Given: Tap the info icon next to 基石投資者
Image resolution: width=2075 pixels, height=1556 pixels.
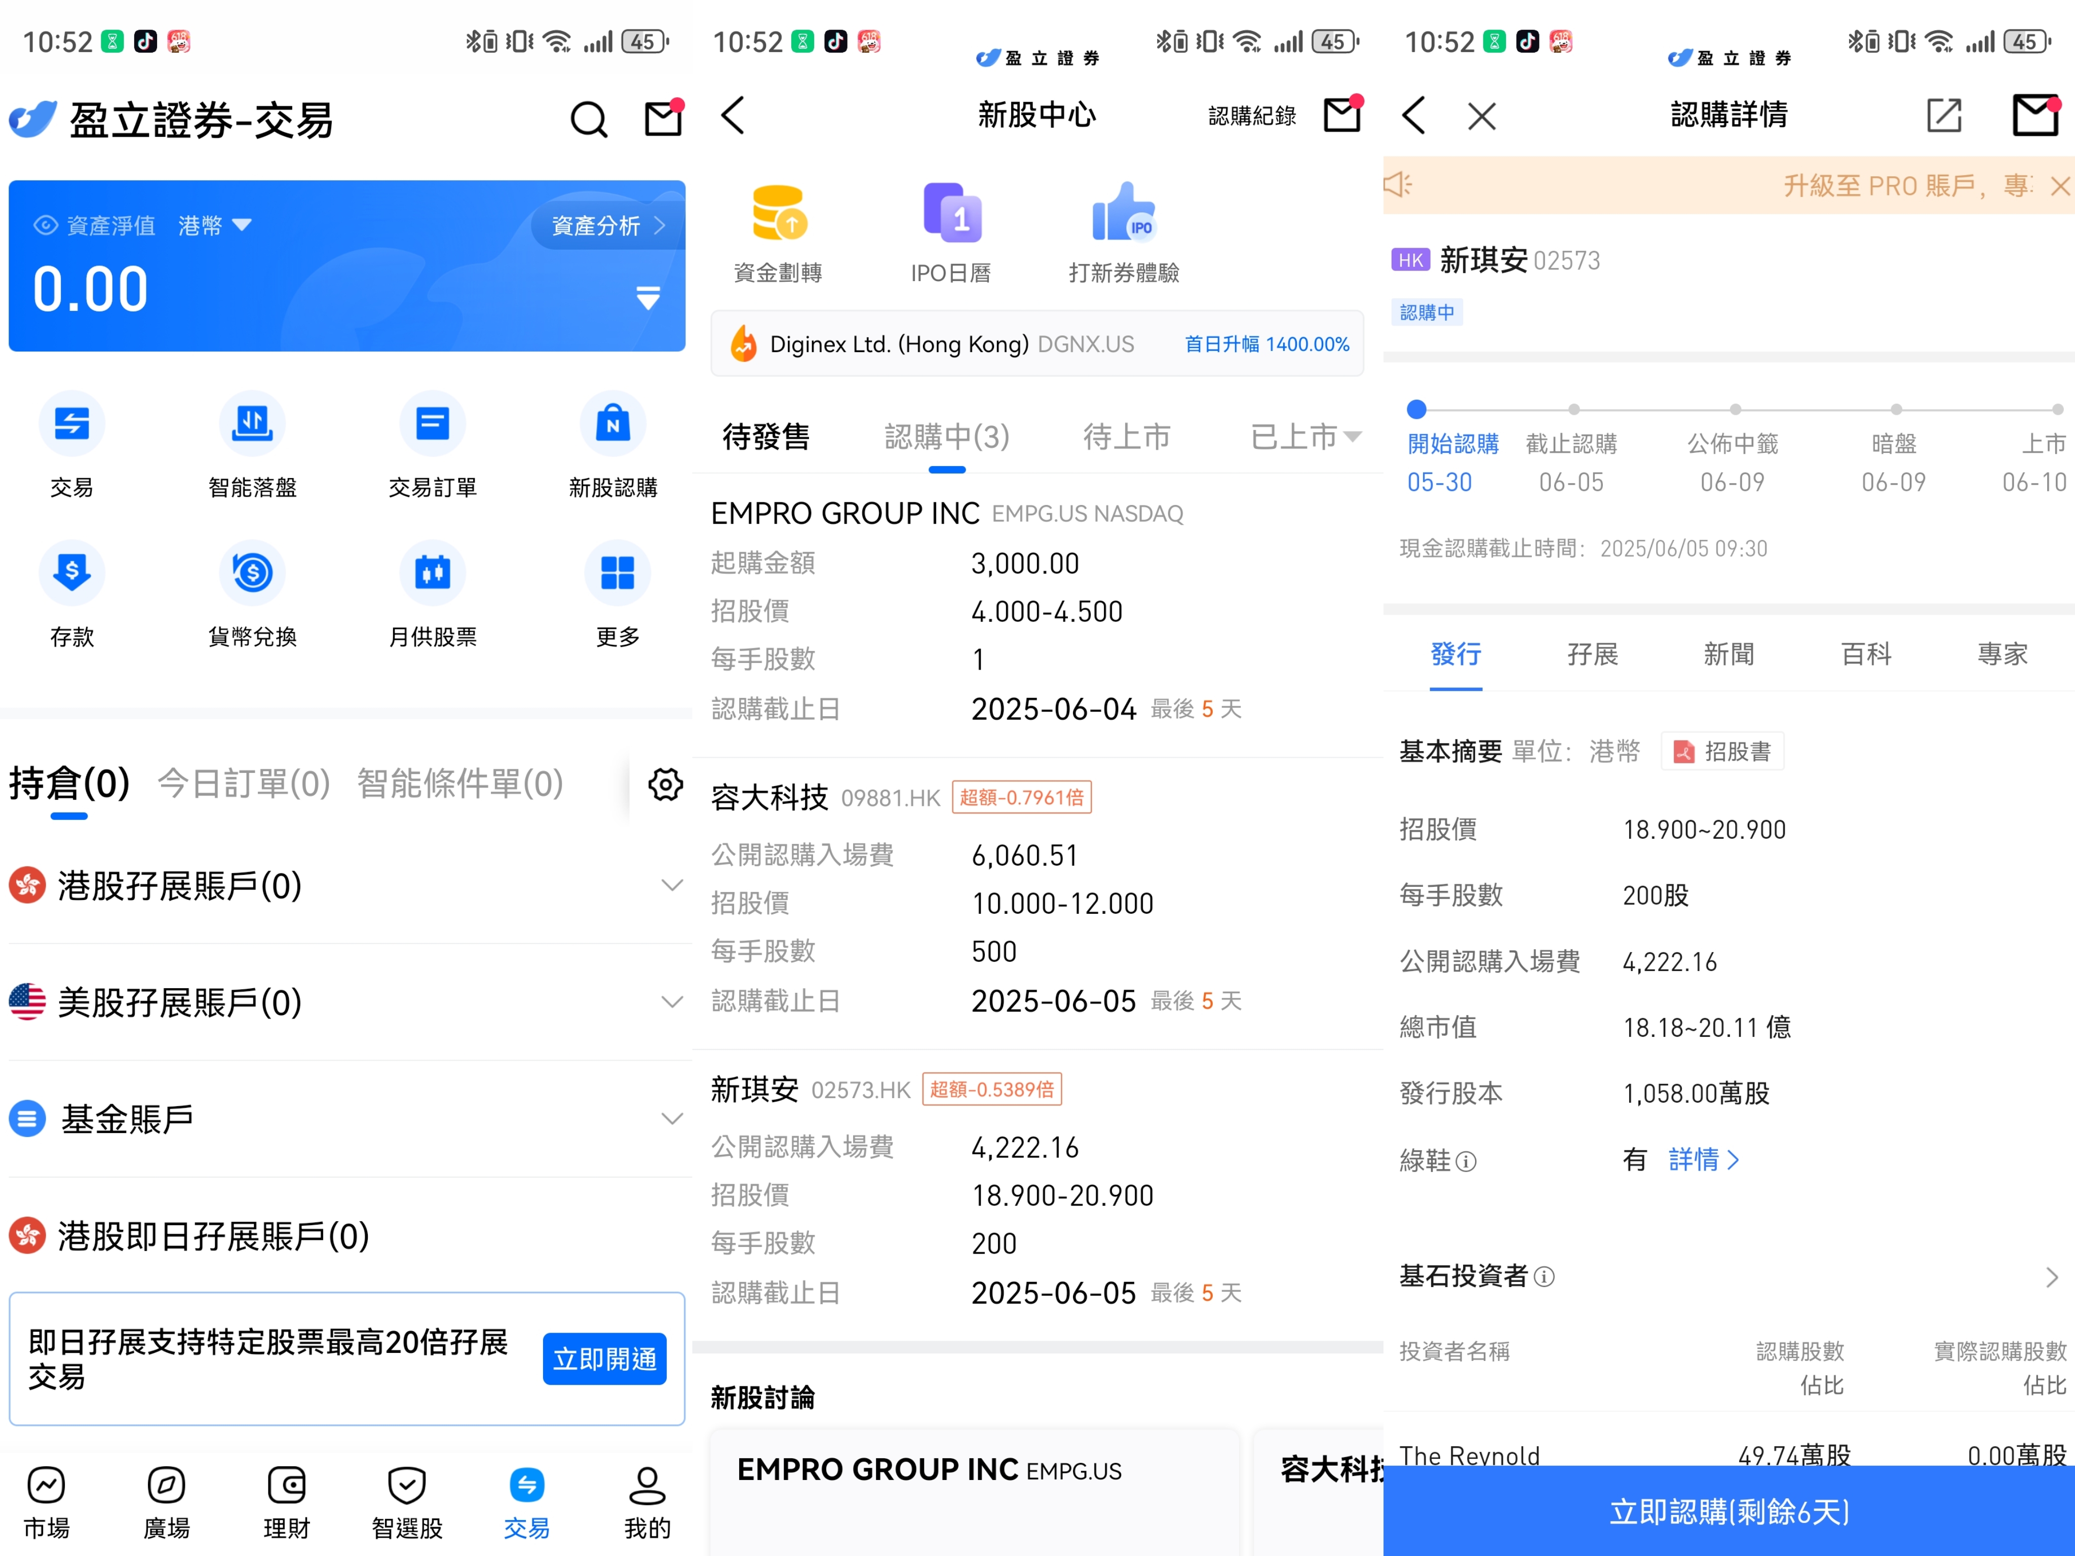Looking at the screenshot, I should click(x=1544, y=1276).
